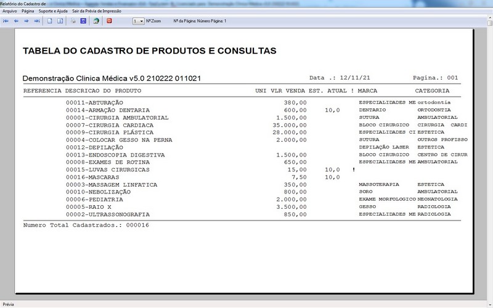
Task: Click the NEONATOLOGIA category text
Action: (x=438, y=199)
